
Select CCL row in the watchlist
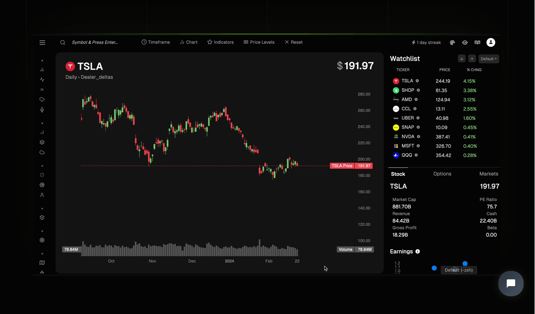[x=445, y=109]
